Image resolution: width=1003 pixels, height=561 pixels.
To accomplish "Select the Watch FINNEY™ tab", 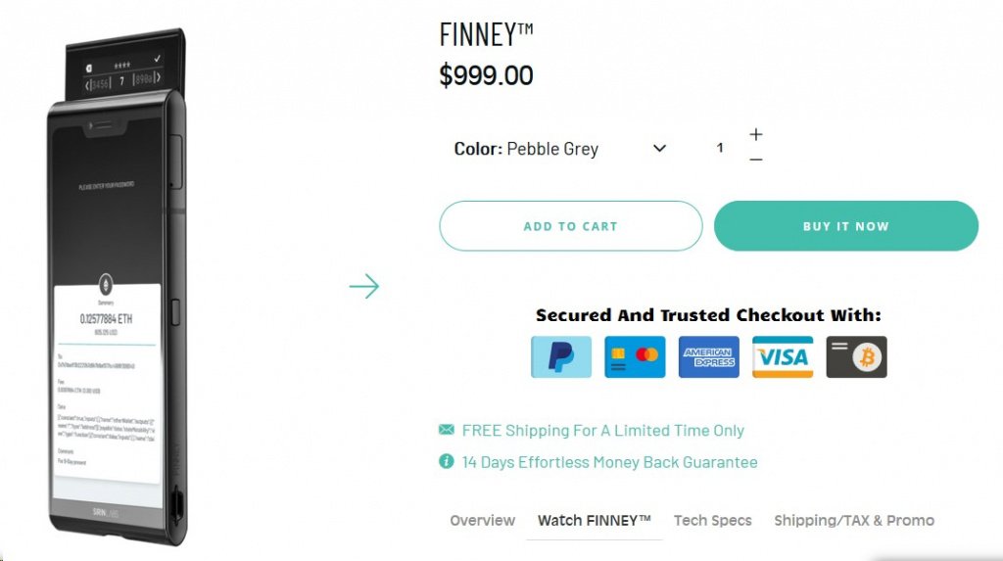I will pyautogui.click(x=594, y=520).
